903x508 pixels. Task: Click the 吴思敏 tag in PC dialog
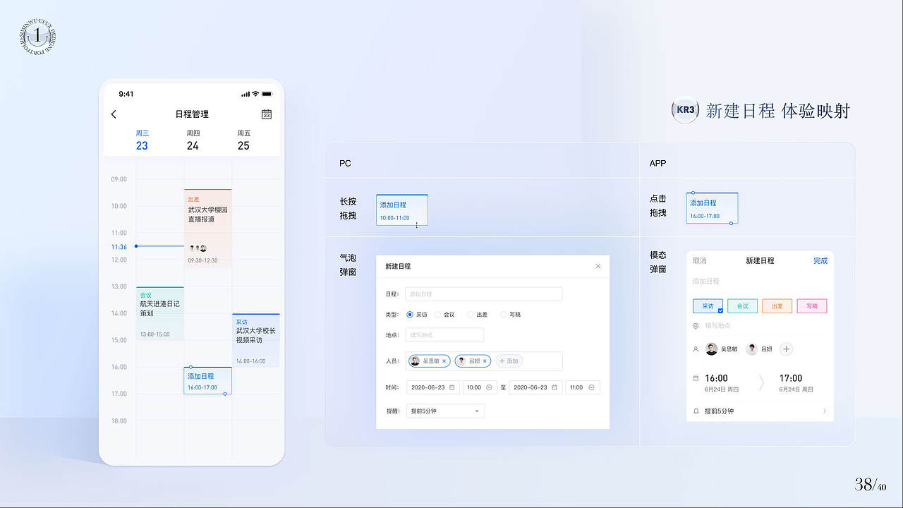[x=428, y=361]
